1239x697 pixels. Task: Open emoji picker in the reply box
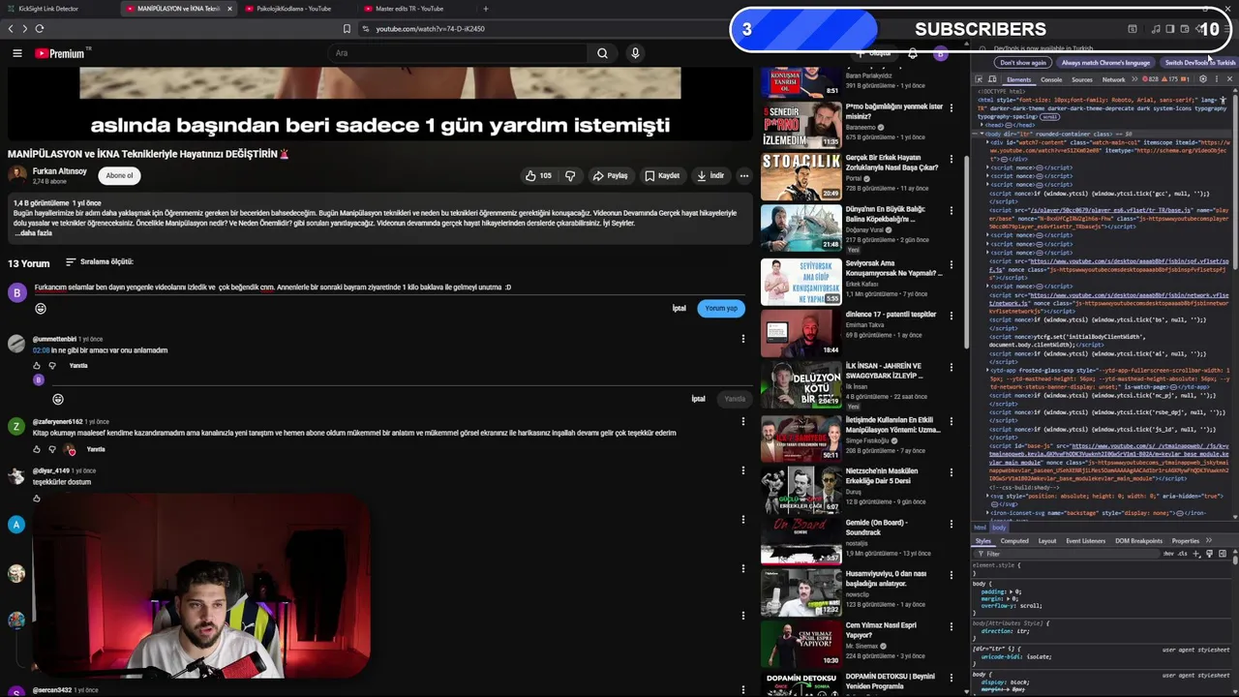58,399
